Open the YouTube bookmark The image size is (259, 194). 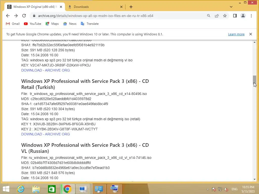click(33, 23)
